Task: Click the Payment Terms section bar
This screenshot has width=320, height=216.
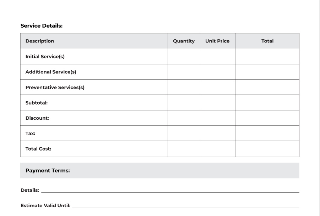Action: [x=160, y=170]
